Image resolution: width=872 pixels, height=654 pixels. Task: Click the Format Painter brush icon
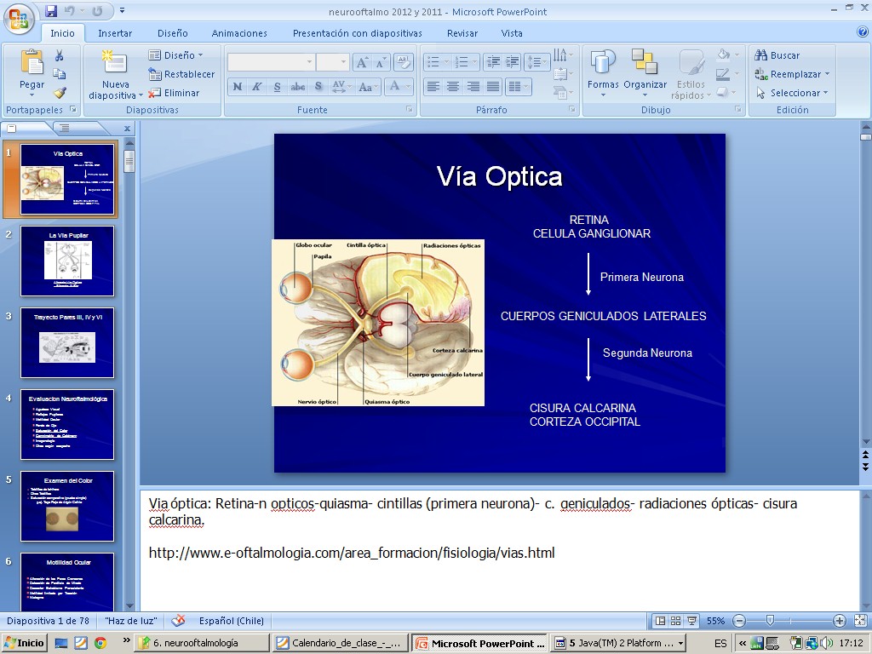pyautogui.click(x=60, y=93)
